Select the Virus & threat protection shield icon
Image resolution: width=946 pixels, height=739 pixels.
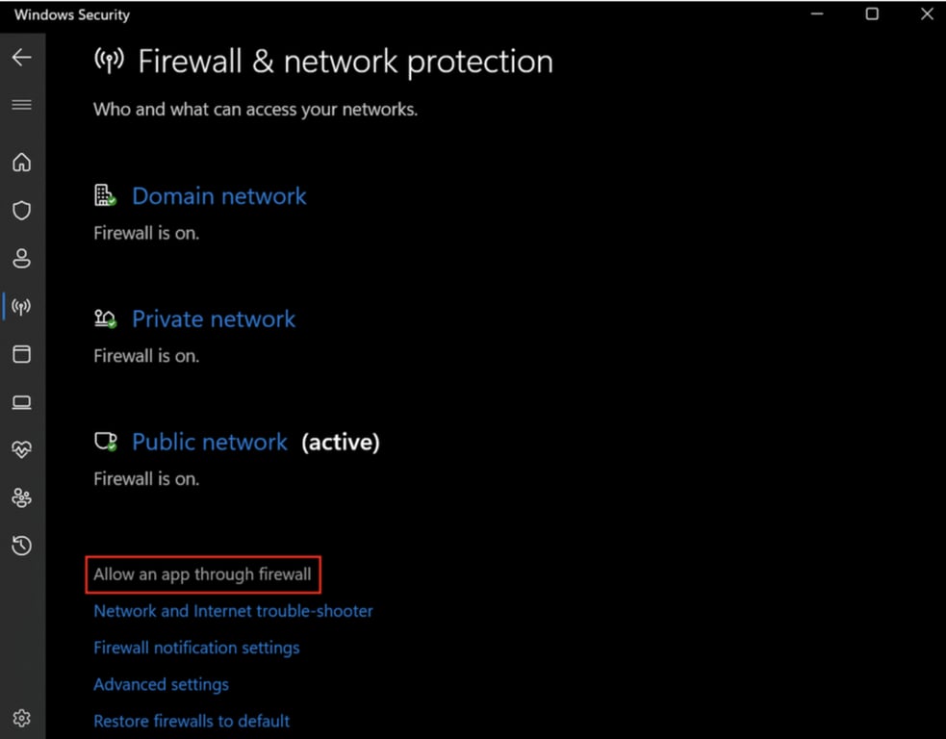22,211
